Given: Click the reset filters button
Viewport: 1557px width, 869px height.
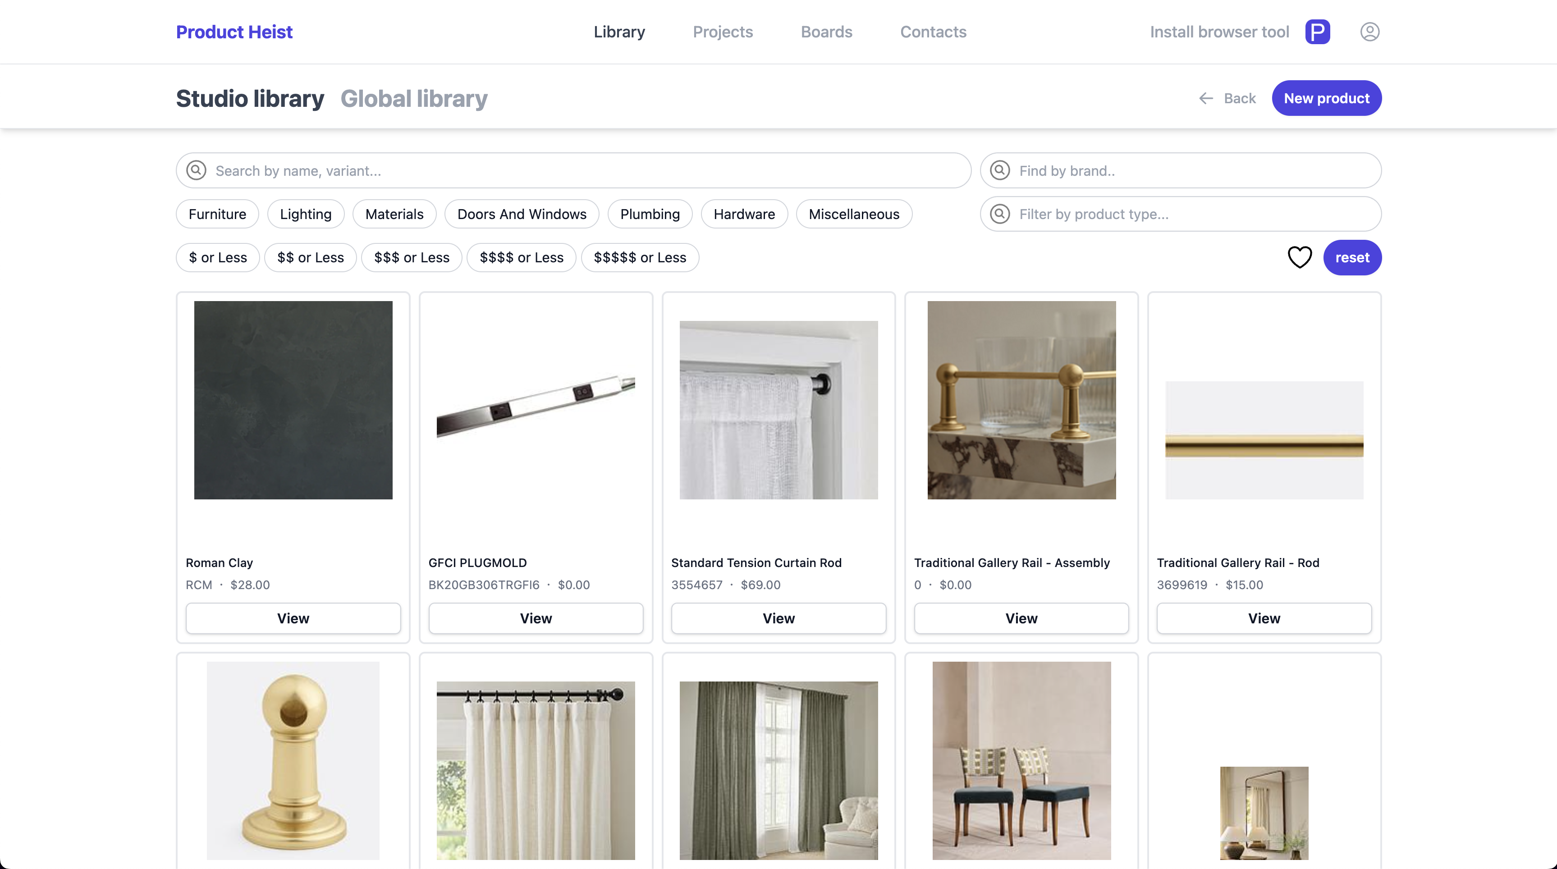Looking at the screenshot, I should [x=1352, y=257].
